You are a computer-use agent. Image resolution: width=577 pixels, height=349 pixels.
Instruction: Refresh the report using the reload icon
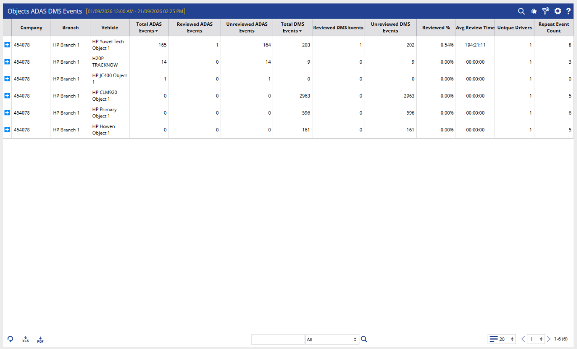point(10,339)
